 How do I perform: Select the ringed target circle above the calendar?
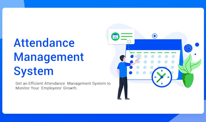pos(154,36)
